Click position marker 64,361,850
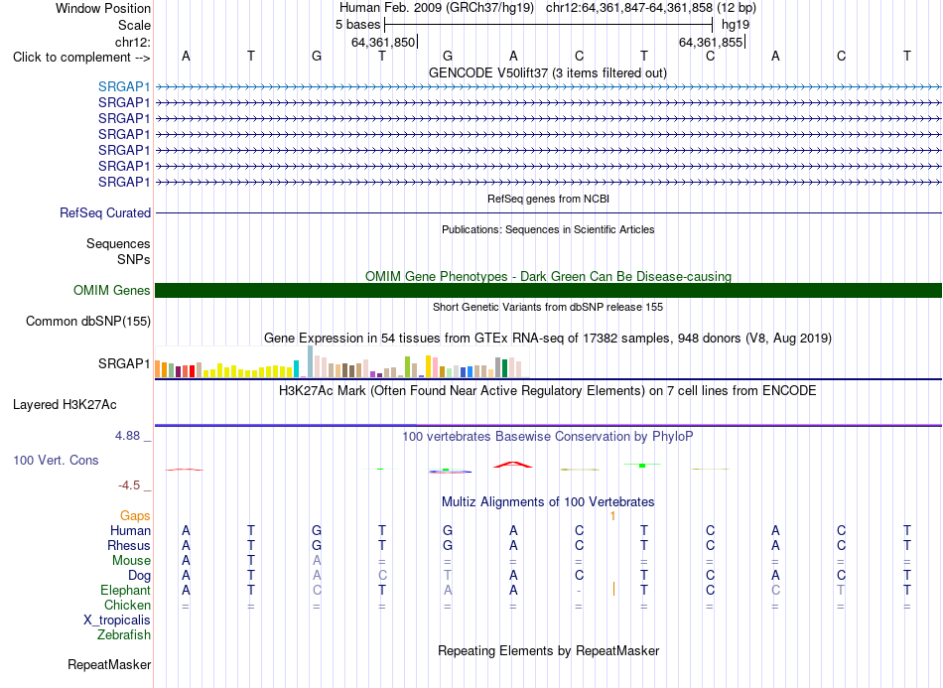The image size is (943, 688). (x=383, y=42)
